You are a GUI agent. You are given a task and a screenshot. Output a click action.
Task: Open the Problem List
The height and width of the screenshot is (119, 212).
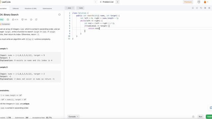click(107, 2)
